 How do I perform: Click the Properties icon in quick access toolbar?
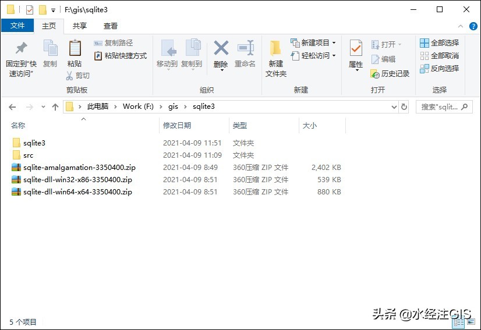[30, 10]
